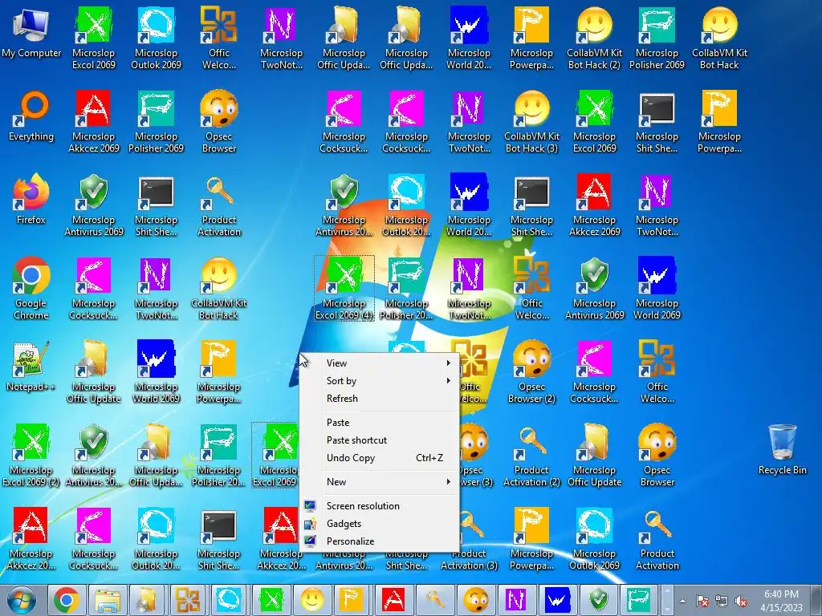This screenshot has height=616, width=822.
Task: Launch Chrome from the taskbar
Action: click(67, 600)
